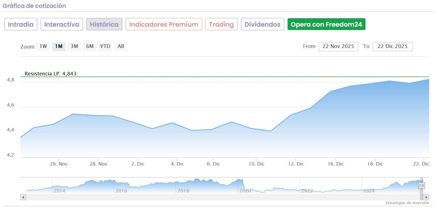The height and width of the screenshot is (214, 435).
Task: Select the 6M zoom range
Action: 90,46
